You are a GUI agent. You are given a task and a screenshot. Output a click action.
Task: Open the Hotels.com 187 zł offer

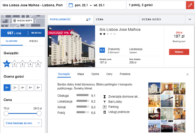click(x=106, y=61)
